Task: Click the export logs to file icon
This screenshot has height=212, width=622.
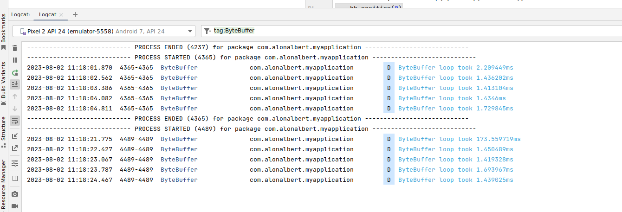Action: point(15,148)
